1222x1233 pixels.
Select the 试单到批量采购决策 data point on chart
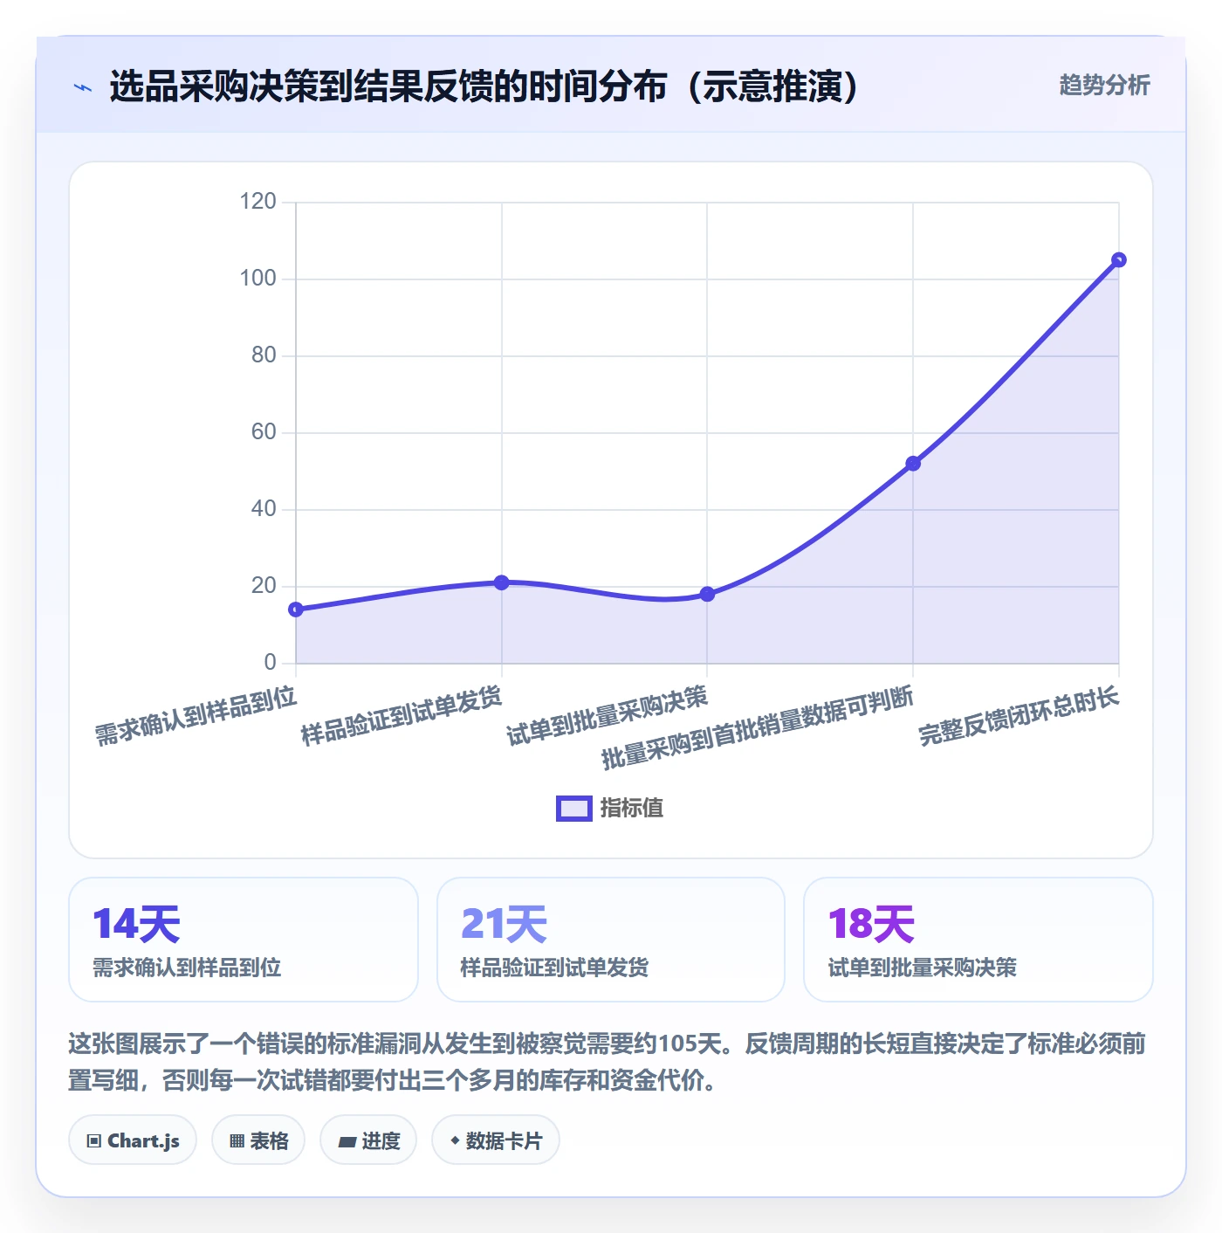click(707, 594)
